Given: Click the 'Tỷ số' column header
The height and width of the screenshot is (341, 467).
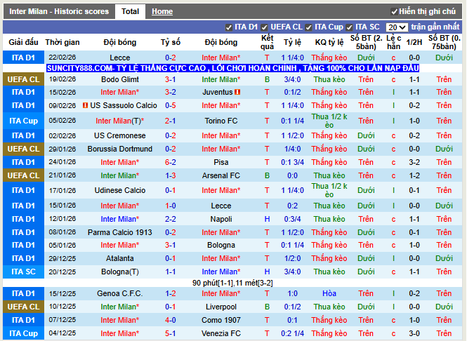Looking at the screenshot, I should [x=170, y=42].
